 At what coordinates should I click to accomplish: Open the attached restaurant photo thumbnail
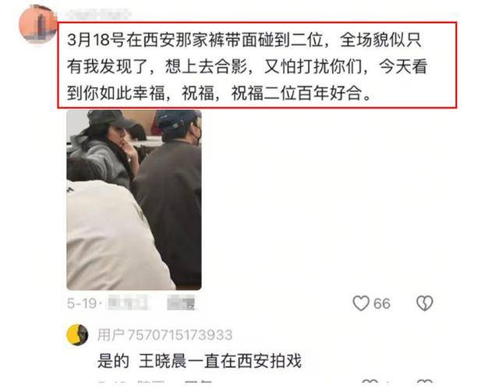click(x=134, y=200)
